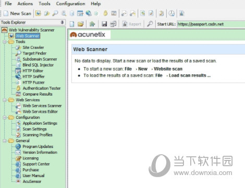Viewport: 245px width, 188px height.
Task: Select Web Services Scanner in the tree
Action: pyautogui.click(x=42, y=106)
